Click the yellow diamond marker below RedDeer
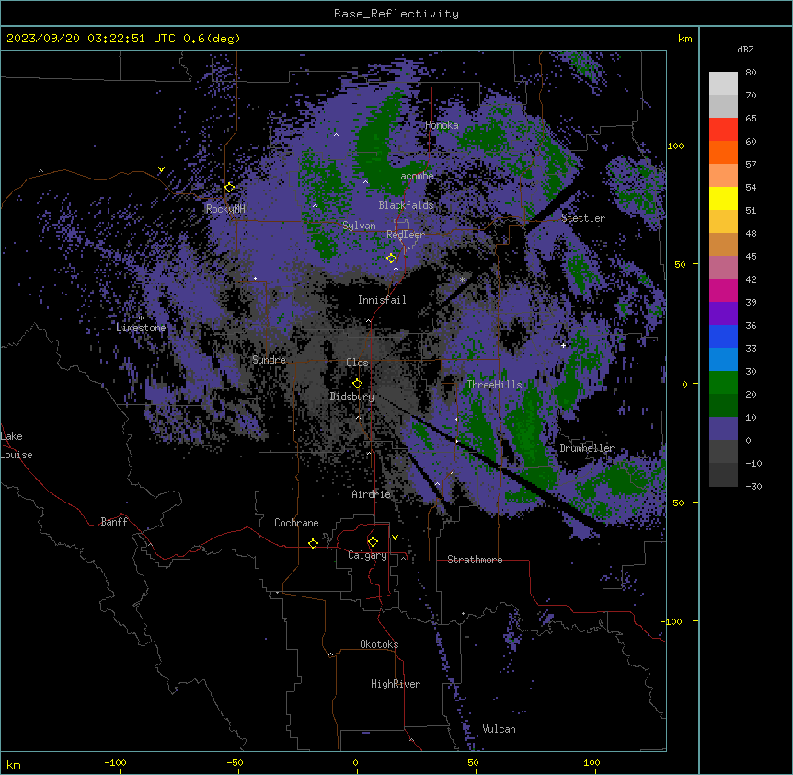Image resolution: width=793 pixels, height=775 pixels. point(392,258)
